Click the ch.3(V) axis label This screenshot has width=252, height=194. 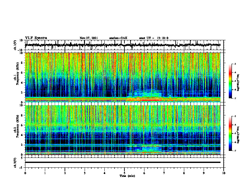pyautogui.click(x=15, y=163)
